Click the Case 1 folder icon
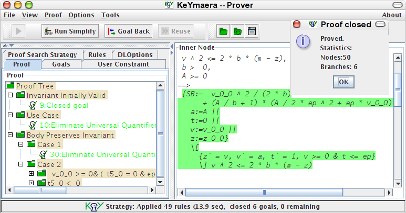406x213 pixels. [x=31, y=144]
